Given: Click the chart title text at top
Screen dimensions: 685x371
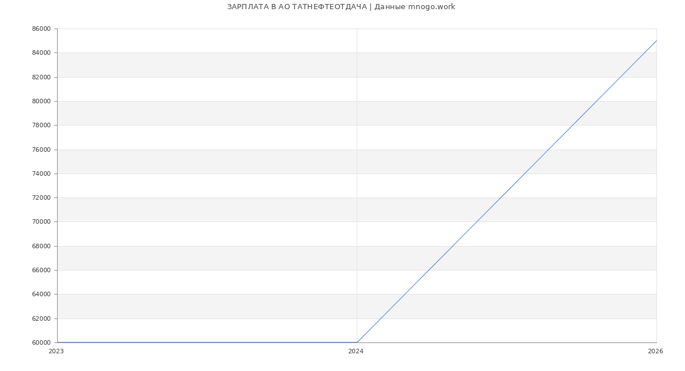Looking at the screenshot, I should (341, 7).
